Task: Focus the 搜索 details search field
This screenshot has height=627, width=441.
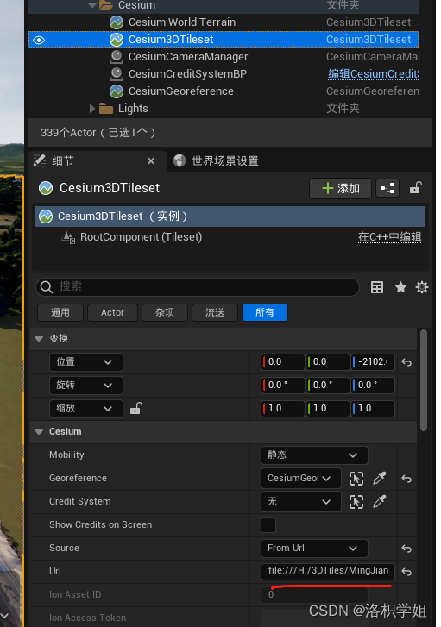Action: 198,286
